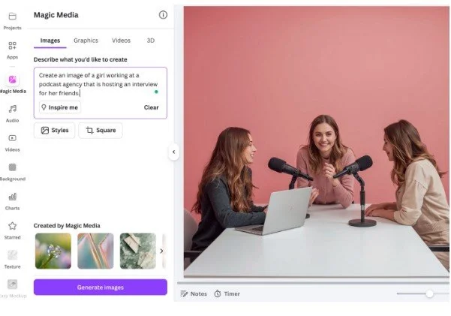
Task: Open the Videos sidebar icon
Action: coord(12,138)
